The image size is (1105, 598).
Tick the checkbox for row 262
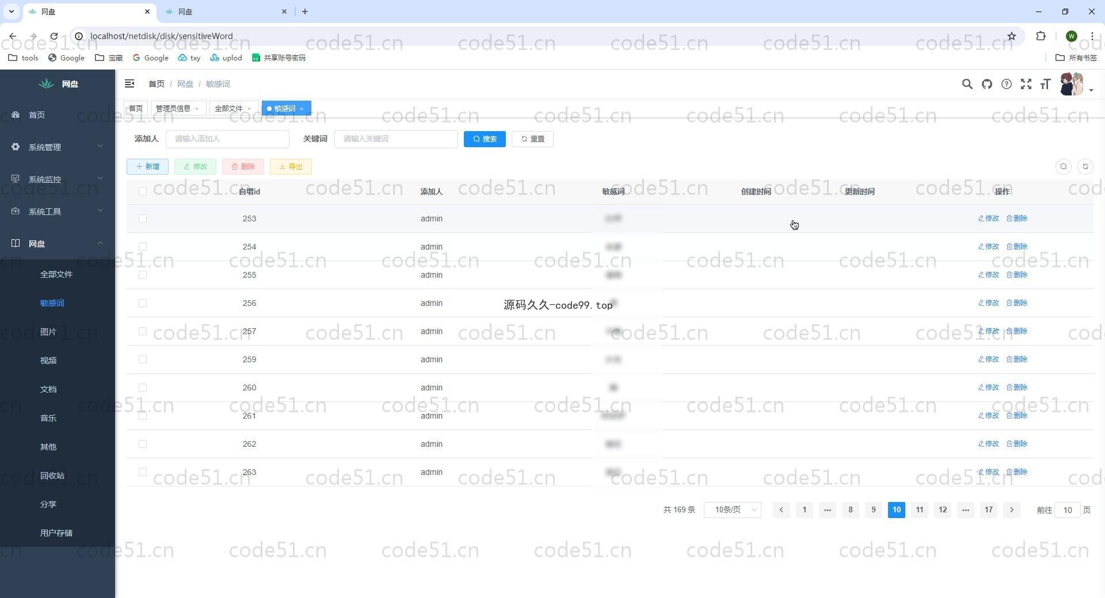coord(143,444)
